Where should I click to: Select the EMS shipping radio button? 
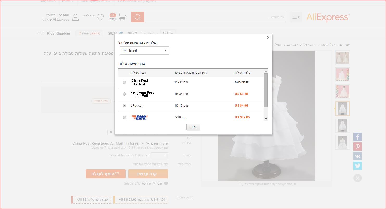pos(124,117)
